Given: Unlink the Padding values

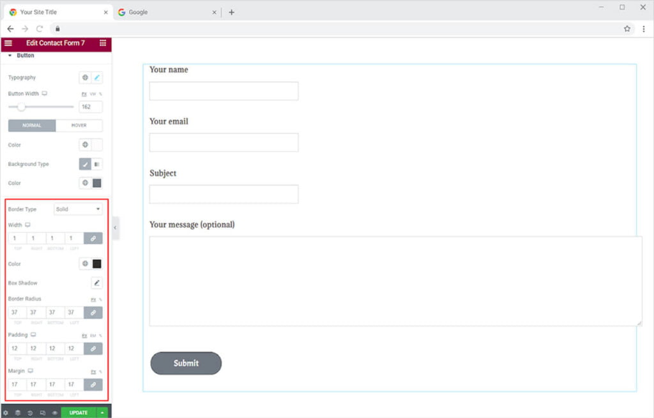Looking at the screenshot, I should tap(93, 349).
